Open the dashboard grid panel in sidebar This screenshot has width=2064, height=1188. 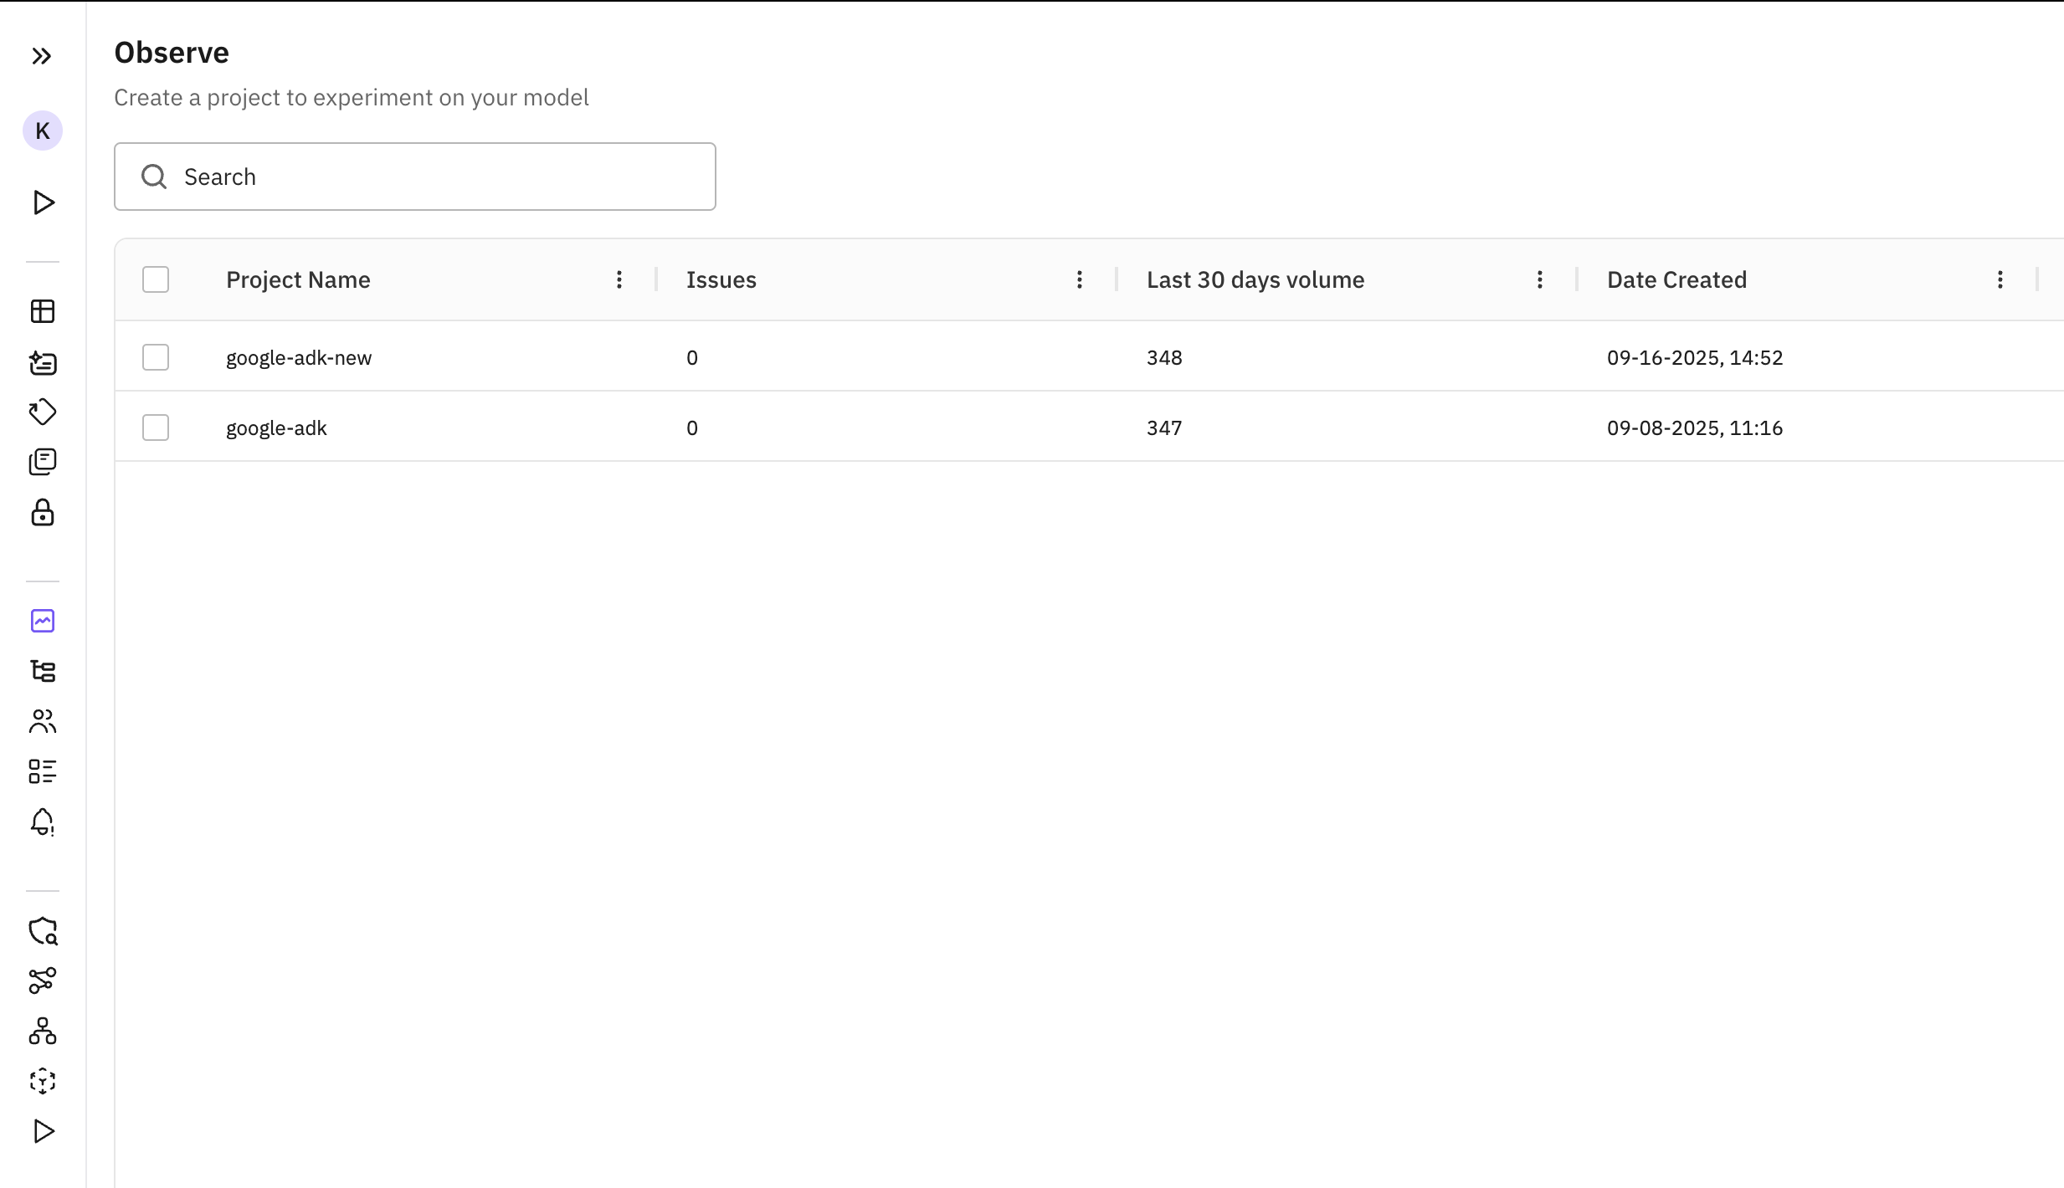43,311
